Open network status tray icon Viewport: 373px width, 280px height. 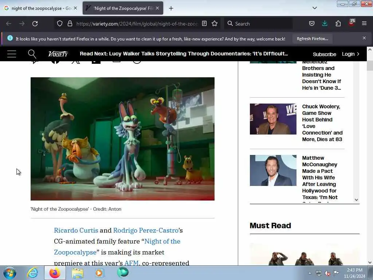(318, 273)
